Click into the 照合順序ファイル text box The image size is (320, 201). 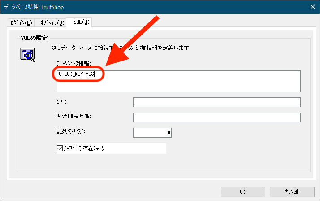pos(216,118)
